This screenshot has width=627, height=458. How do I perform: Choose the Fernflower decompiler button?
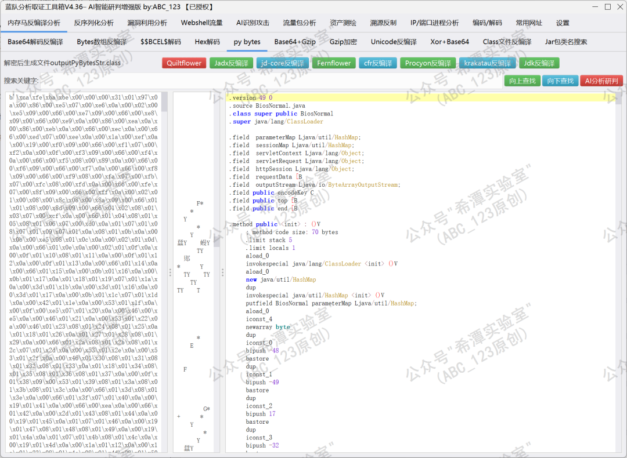point(334,63)
